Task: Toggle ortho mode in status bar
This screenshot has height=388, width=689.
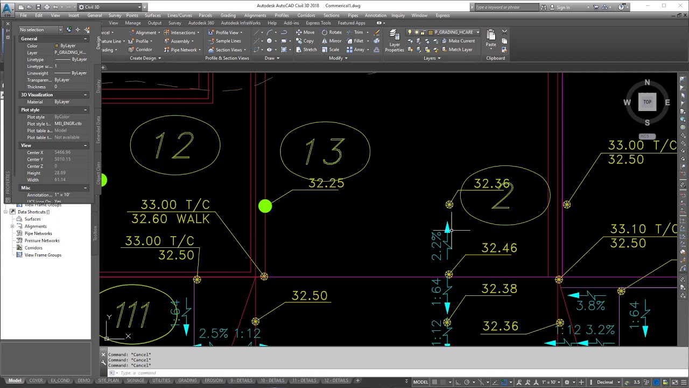Action: 458,382
